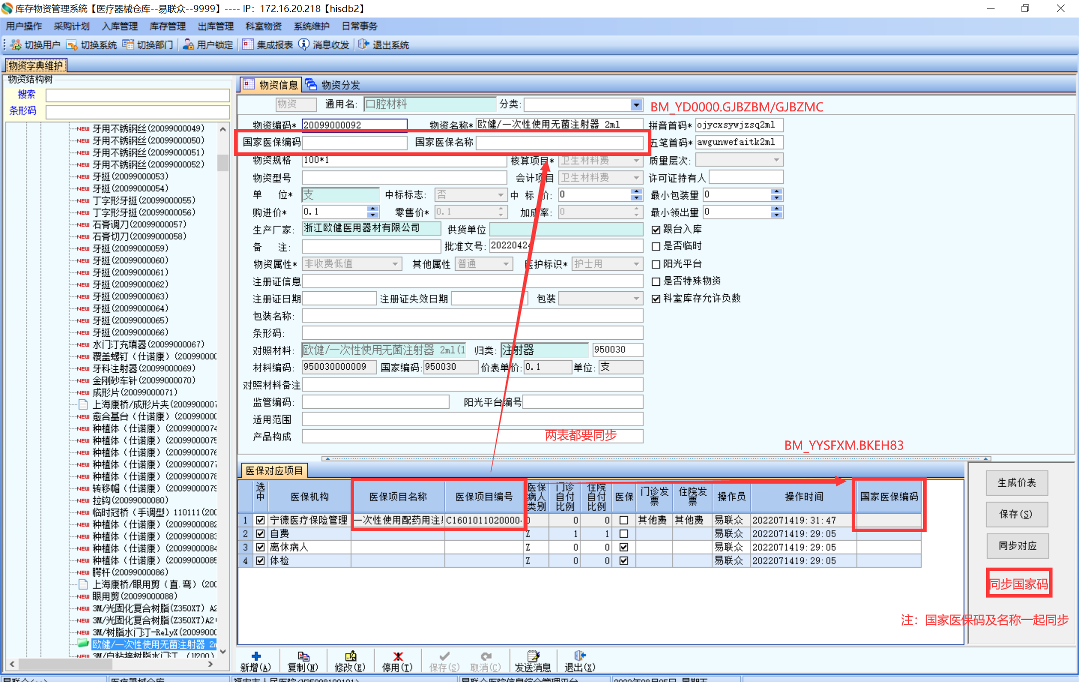Click the 生成价表 button
1079x682 pixels.
click(1017, 483)
